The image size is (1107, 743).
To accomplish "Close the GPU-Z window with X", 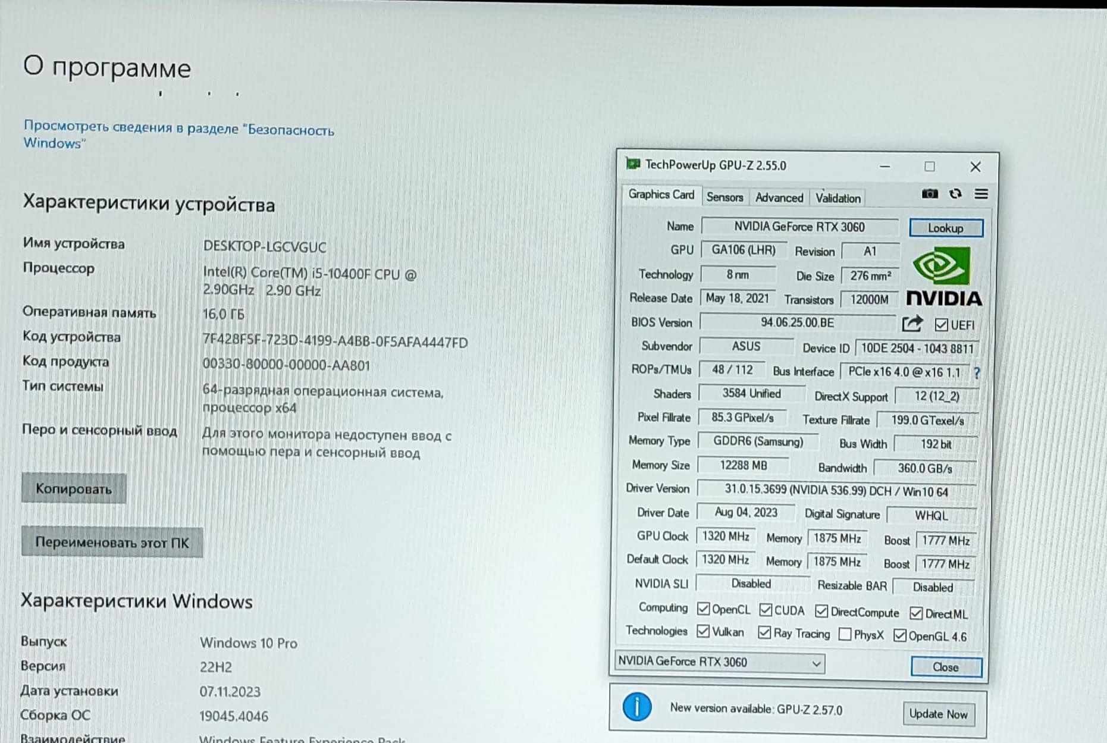I will (x=975, y=167).
